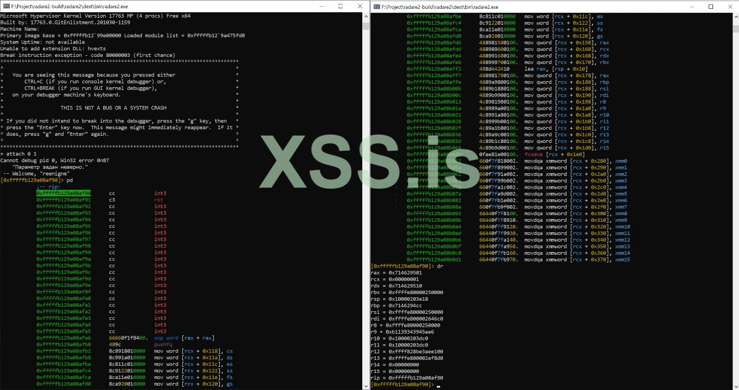This screenshot has height=390, width=739.
Task: Click register line "rsp = 0x10000203e18"
Action: click(400, 299)
